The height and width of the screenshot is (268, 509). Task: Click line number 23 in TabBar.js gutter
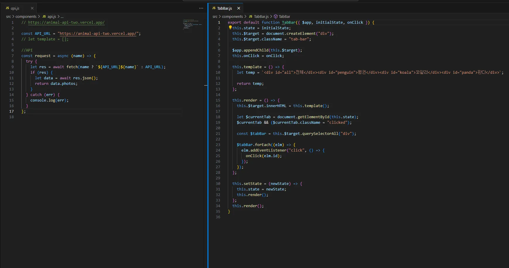(x=218, y=145)
